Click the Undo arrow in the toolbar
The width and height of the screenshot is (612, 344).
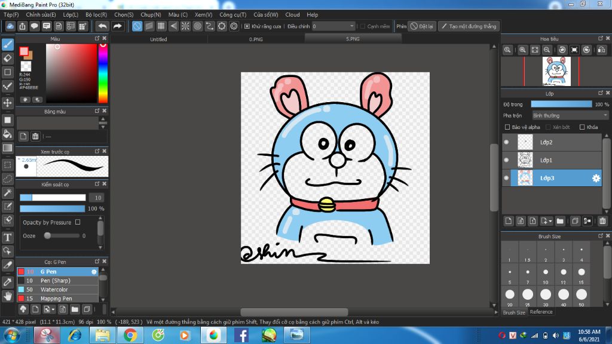point(102,26)
